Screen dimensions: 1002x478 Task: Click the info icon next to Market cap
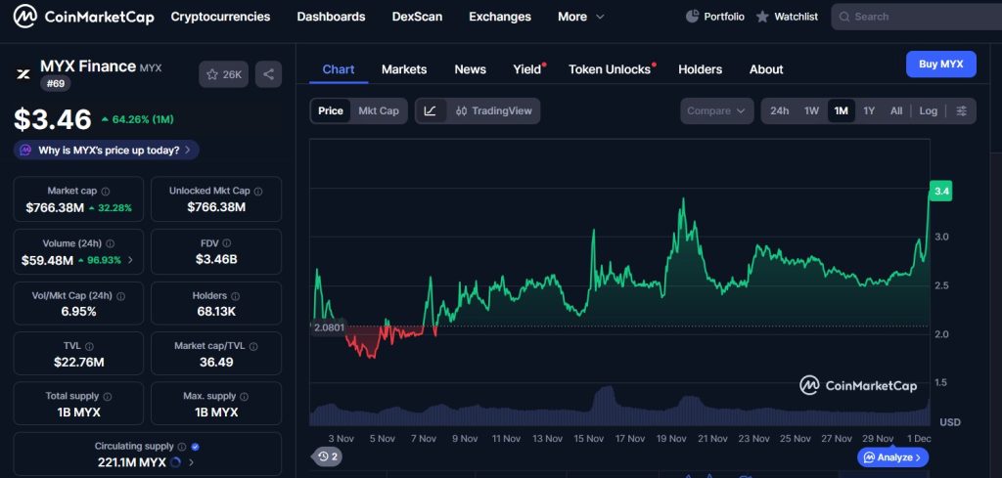coord(106,192)
